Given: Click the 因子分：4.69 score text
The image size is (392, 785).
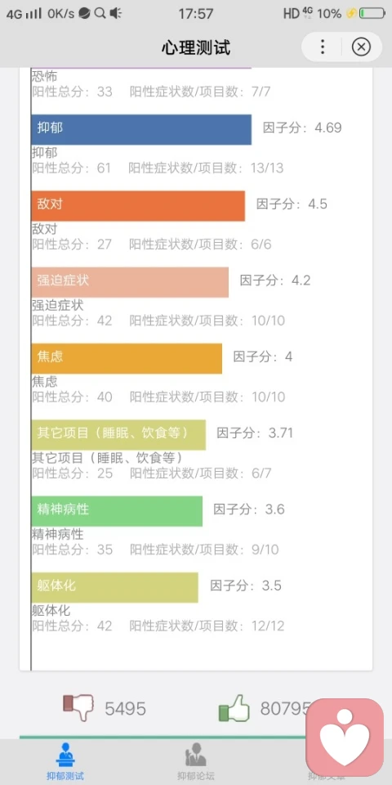Looking at the screenshot, I should click(x=302, y=128).
